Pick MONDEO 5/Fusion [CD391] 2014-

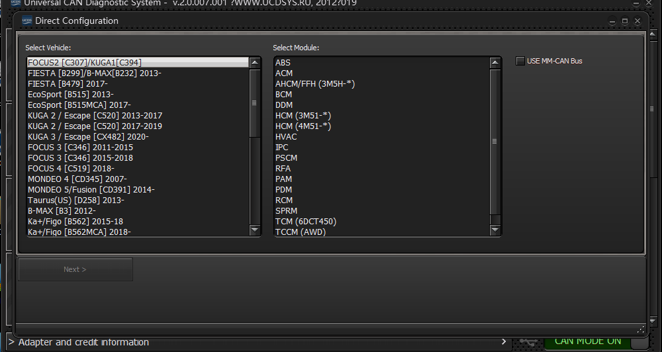coord(138,189)
